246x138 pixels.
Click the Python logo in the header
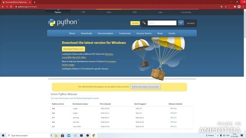tap(63, 23)
